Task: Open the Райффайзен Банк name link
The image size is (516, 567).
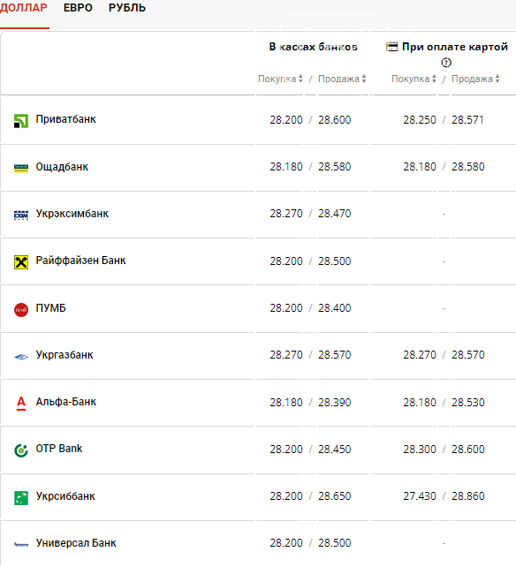Action: (80, 261)
